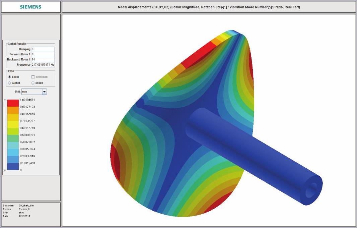The width and height of the screenshot is (357, 228).
Task: Select the green legend band near 0.50097291
Action: click(13, 138)
